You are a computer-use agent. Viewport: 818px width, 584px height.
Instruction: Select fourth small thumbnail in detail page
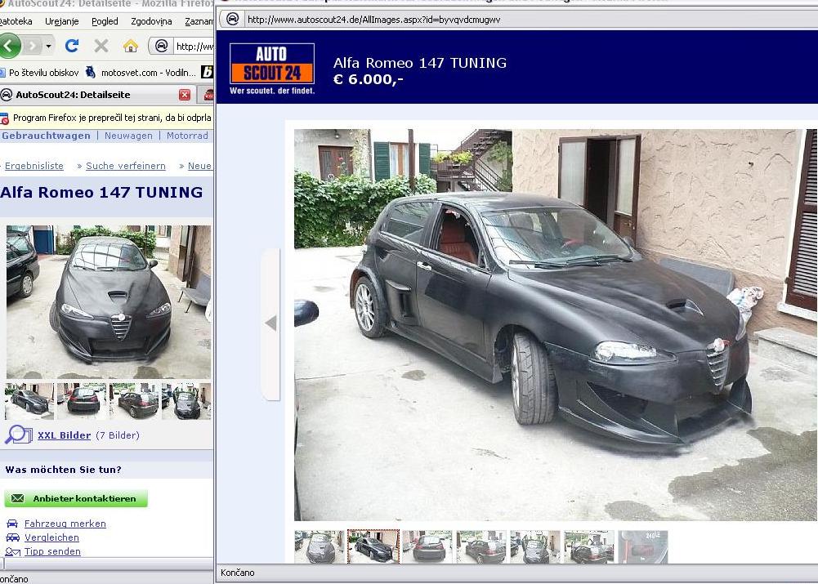pyautogui.click(x=186, y=402)
